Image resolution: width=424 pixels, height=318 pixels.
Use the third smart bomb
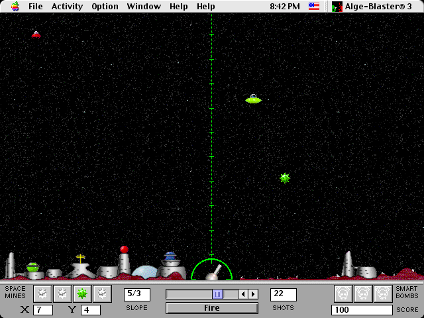tap(383, 293)
